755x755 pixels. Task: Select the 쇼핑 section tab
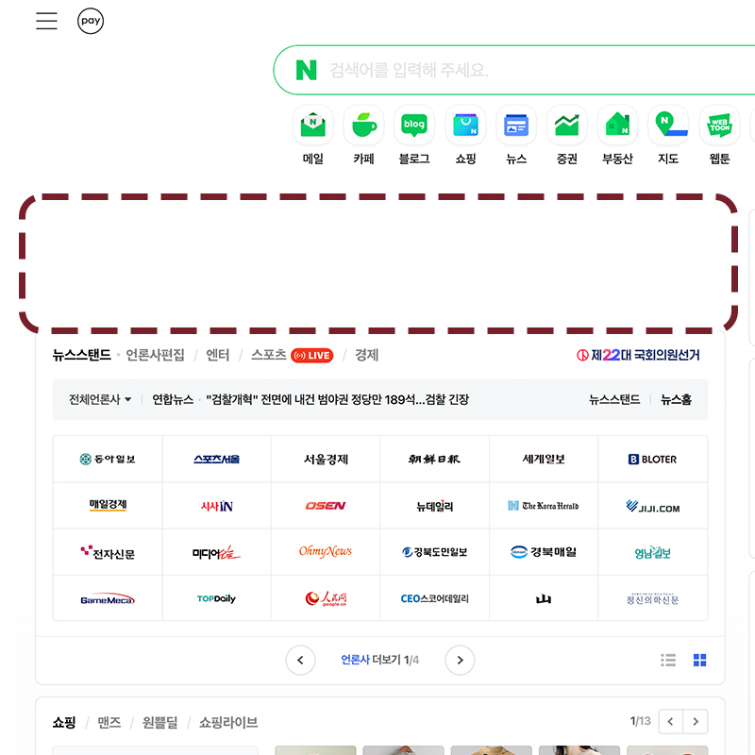tap(64, 722)
